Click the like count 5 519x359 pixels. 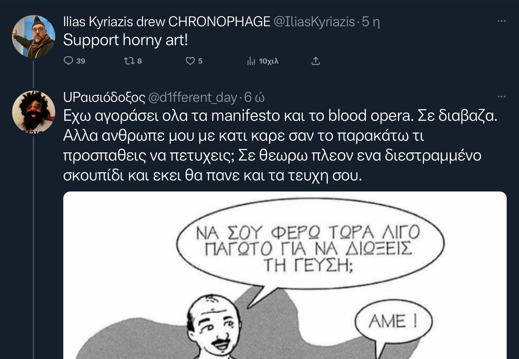coord(200,61)
